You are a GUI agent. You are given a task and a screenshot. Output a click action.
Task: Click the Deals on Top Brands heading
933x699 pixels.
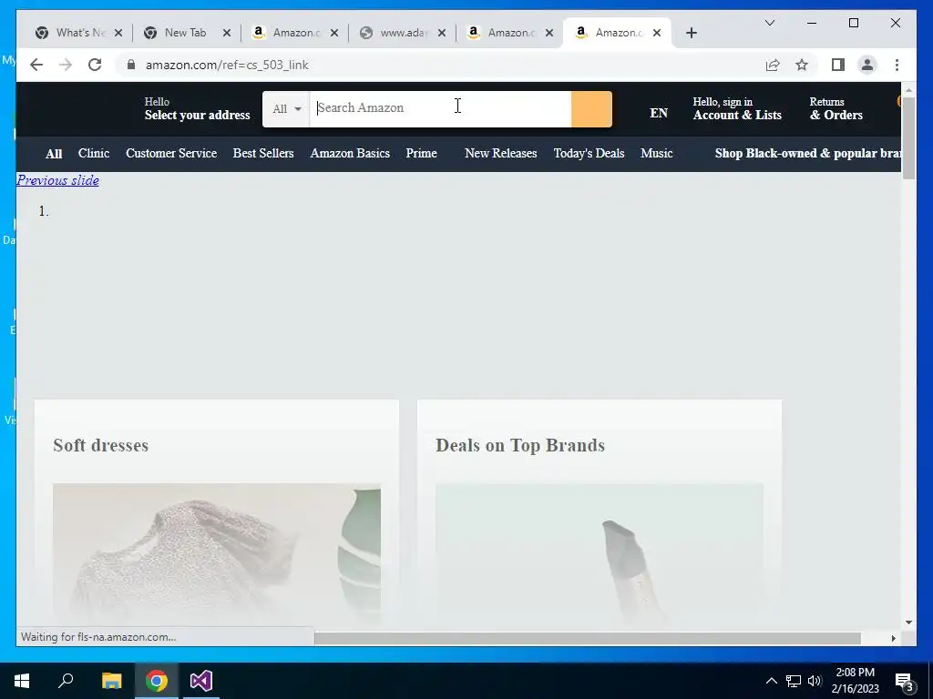[520, 445]
